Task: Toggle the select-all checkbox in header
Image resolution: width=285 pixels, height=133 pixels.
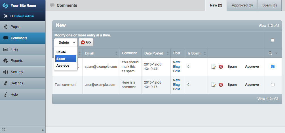Action: point(273,40)
